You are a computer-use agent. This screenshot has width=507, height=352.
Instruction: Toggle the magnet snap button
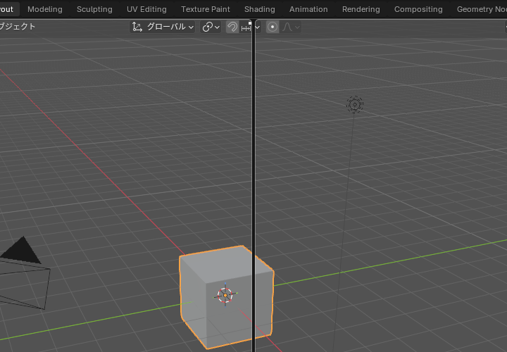point(232,27)
